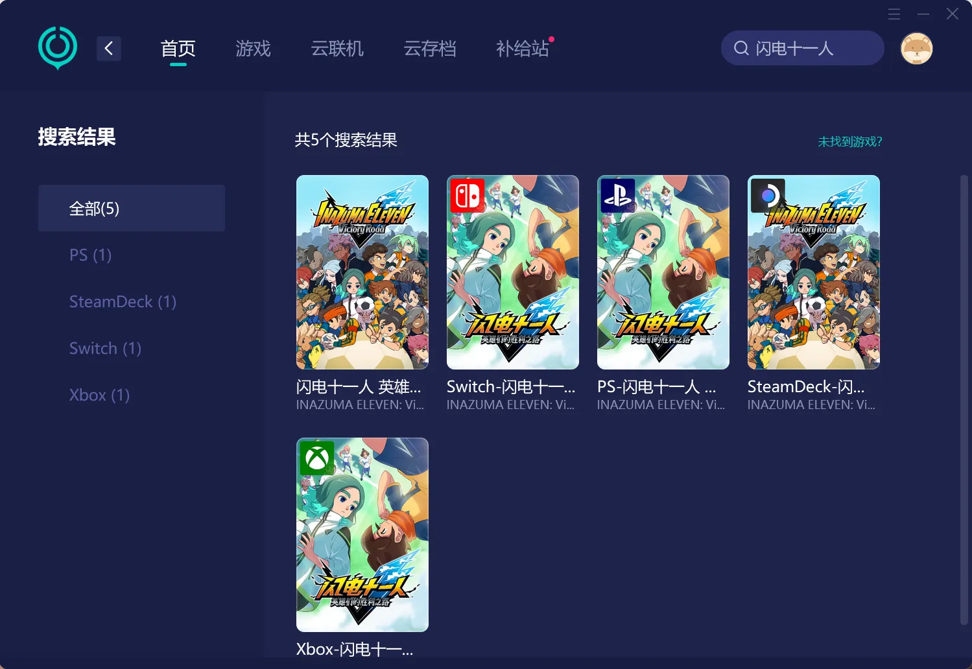Click the results scrollbar on right edge
The height and width of the screenshot is (669, 972).
click(x=964, y=400)
